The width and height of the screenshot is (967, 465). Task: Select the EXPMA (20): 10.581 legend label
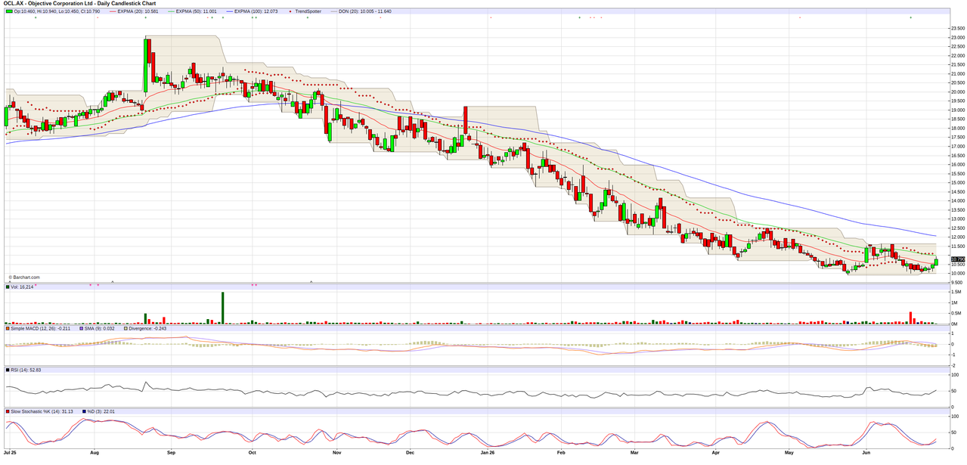tap(139, 11)
